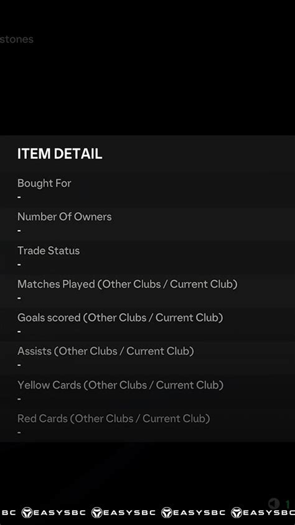Click the dash value under Red Cards
The width and height of the screenshot is (295, 525).
pos(19,432)
